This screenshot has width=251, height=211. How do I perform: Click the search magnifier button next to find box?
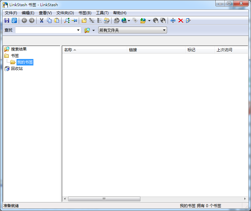[x=87, y=30]
